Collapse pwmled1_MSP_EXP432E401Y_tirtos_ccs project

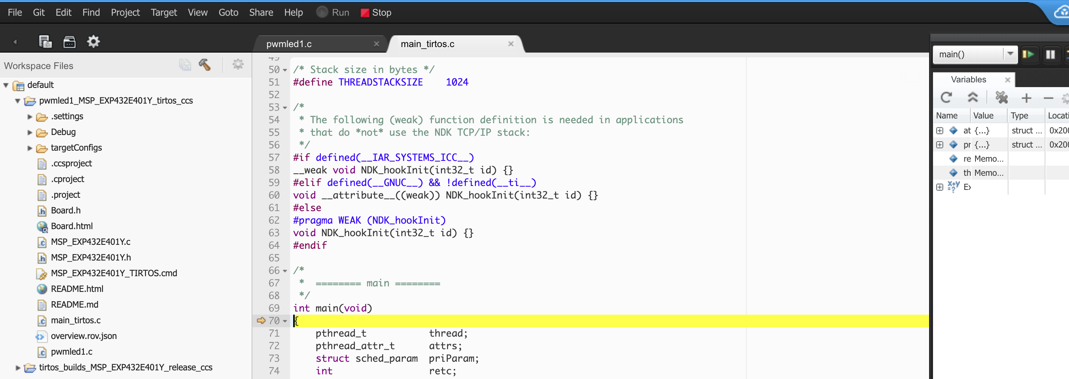click(x=17, y=101)
